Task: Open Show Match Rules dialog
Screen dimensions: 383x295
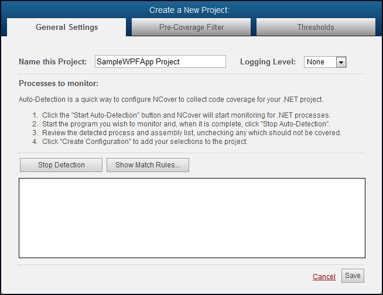Action: point(148,165)
